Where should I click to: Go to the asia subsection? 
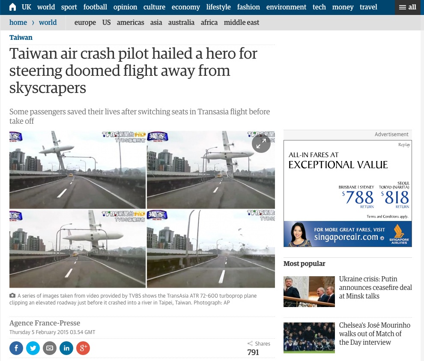pos(156,22)
